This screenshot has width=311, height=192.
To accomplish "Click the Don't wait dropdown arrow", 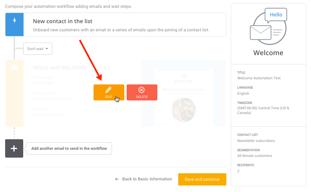I will click(47, 49).
